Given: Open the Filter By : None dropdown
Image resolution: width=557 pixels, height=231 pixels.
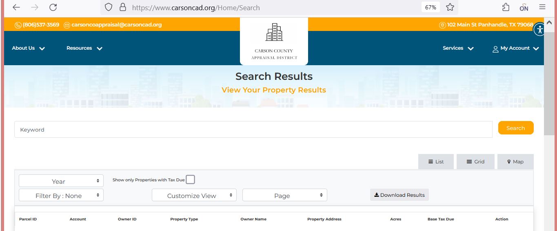Looking at the screenshot, I should point(61,196).
